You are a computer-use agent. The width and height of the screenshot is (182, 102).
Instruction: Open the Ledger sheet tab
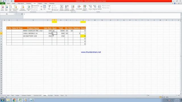click(17, 95)
